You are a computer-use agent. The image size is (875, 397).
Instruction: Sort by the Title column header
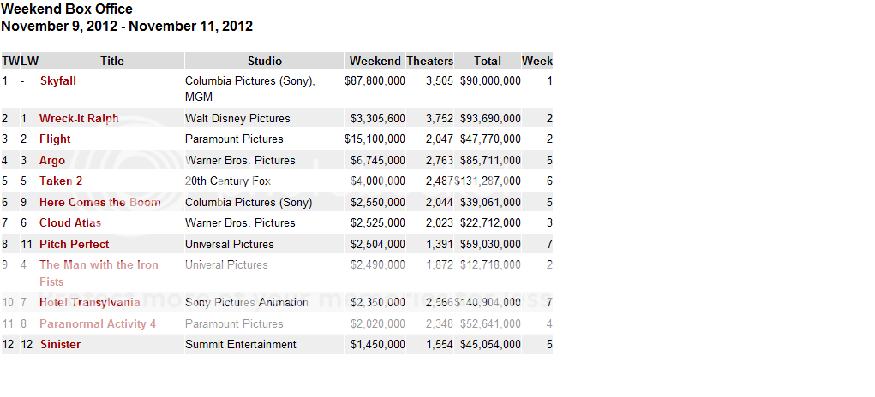(111, 61)
